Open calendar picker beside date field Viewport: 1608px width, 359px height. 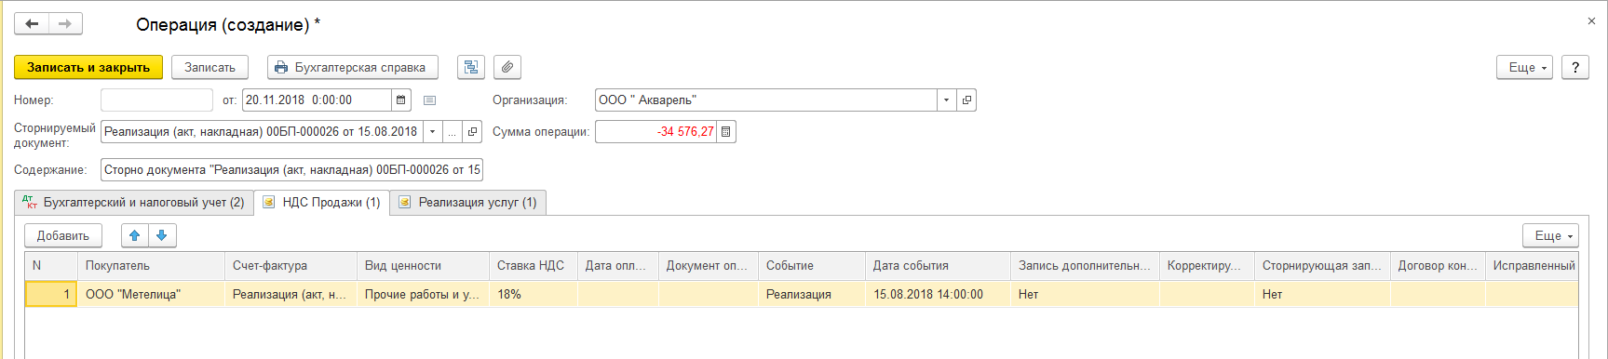[x=400, y=100]
